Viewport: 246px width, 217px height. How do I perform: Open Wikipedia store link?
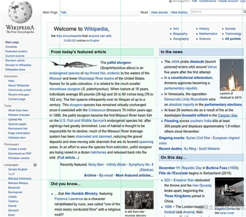point(15,70)
